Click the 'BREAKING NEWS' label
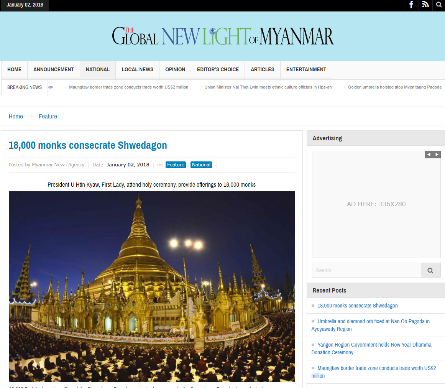 tap(25, 87)
